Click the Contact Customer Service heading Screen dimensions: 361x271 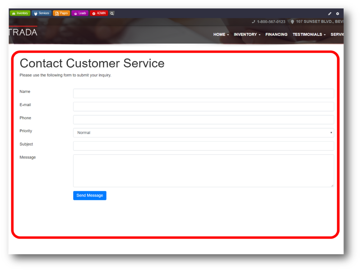[x=92, y=63]
